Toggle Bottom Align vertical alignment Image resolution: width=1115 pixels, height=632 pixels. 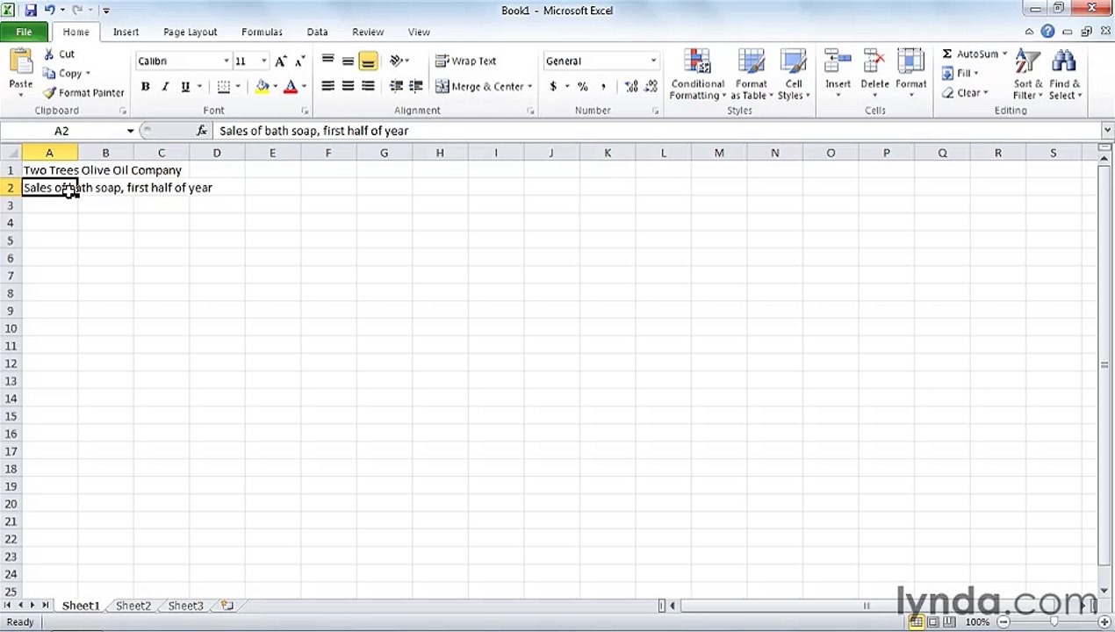(x=368, y=61)
